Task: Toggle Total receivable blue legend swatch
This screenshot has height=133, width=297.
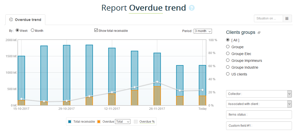Action: pos(70,122)
